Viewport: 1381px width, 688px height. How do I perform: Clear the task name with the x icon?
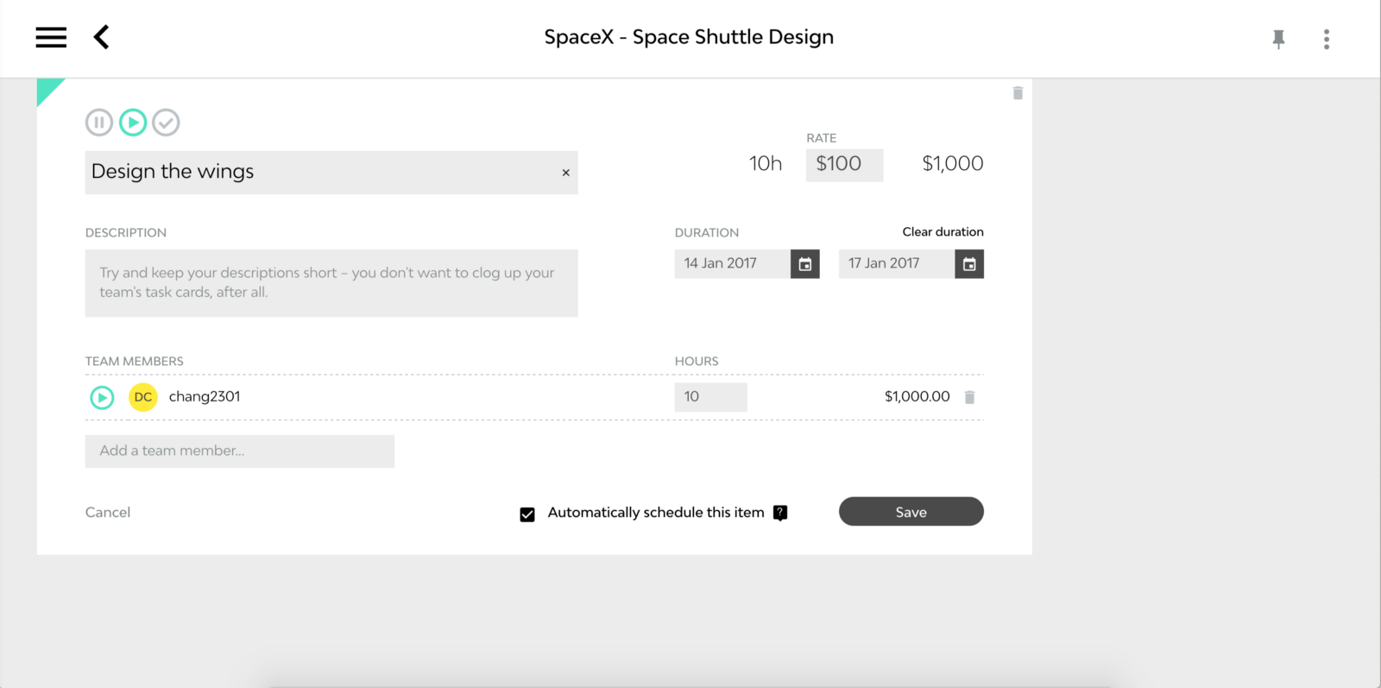566,173
